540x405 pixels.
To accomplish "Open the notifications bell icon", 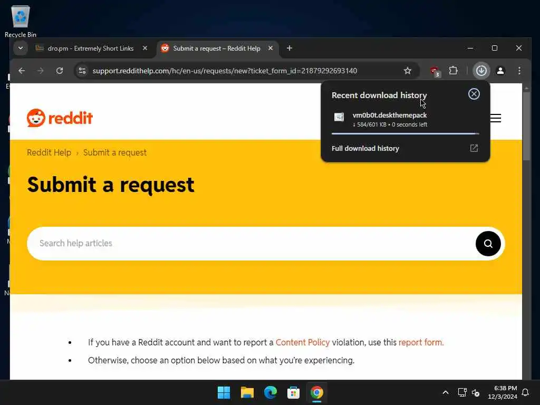I will [526, 392].
